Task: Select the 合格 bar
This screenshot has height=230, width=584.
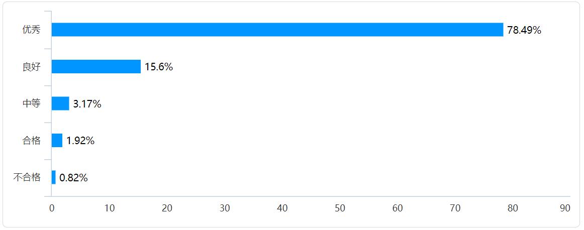Action: pos(57,141)
